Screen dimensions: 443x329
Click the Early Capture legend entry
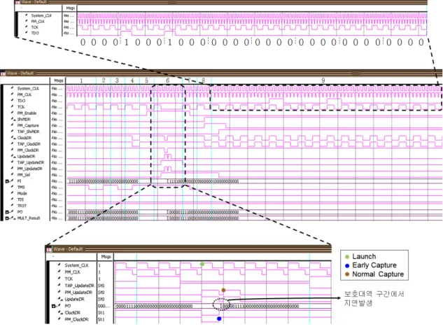(x=371, y=265)
